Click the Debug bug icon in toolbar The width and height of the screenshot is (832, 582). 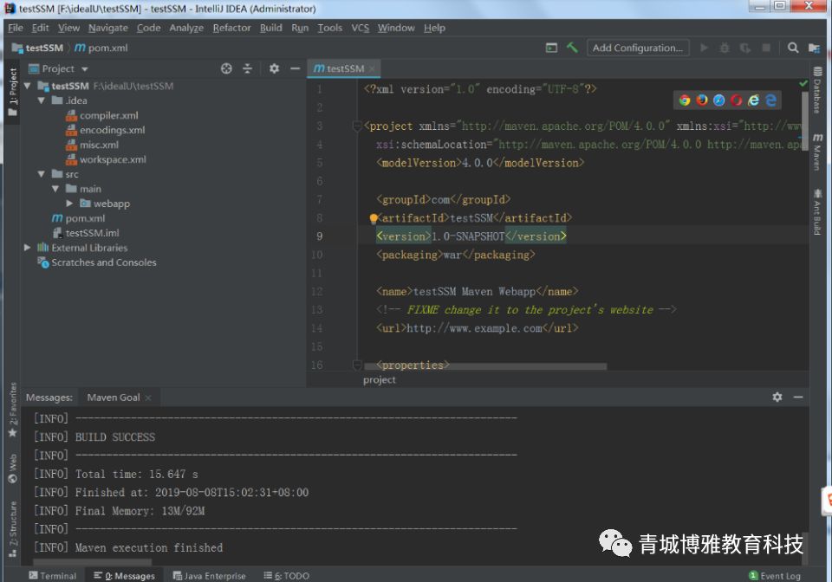[x=725, y=48]
